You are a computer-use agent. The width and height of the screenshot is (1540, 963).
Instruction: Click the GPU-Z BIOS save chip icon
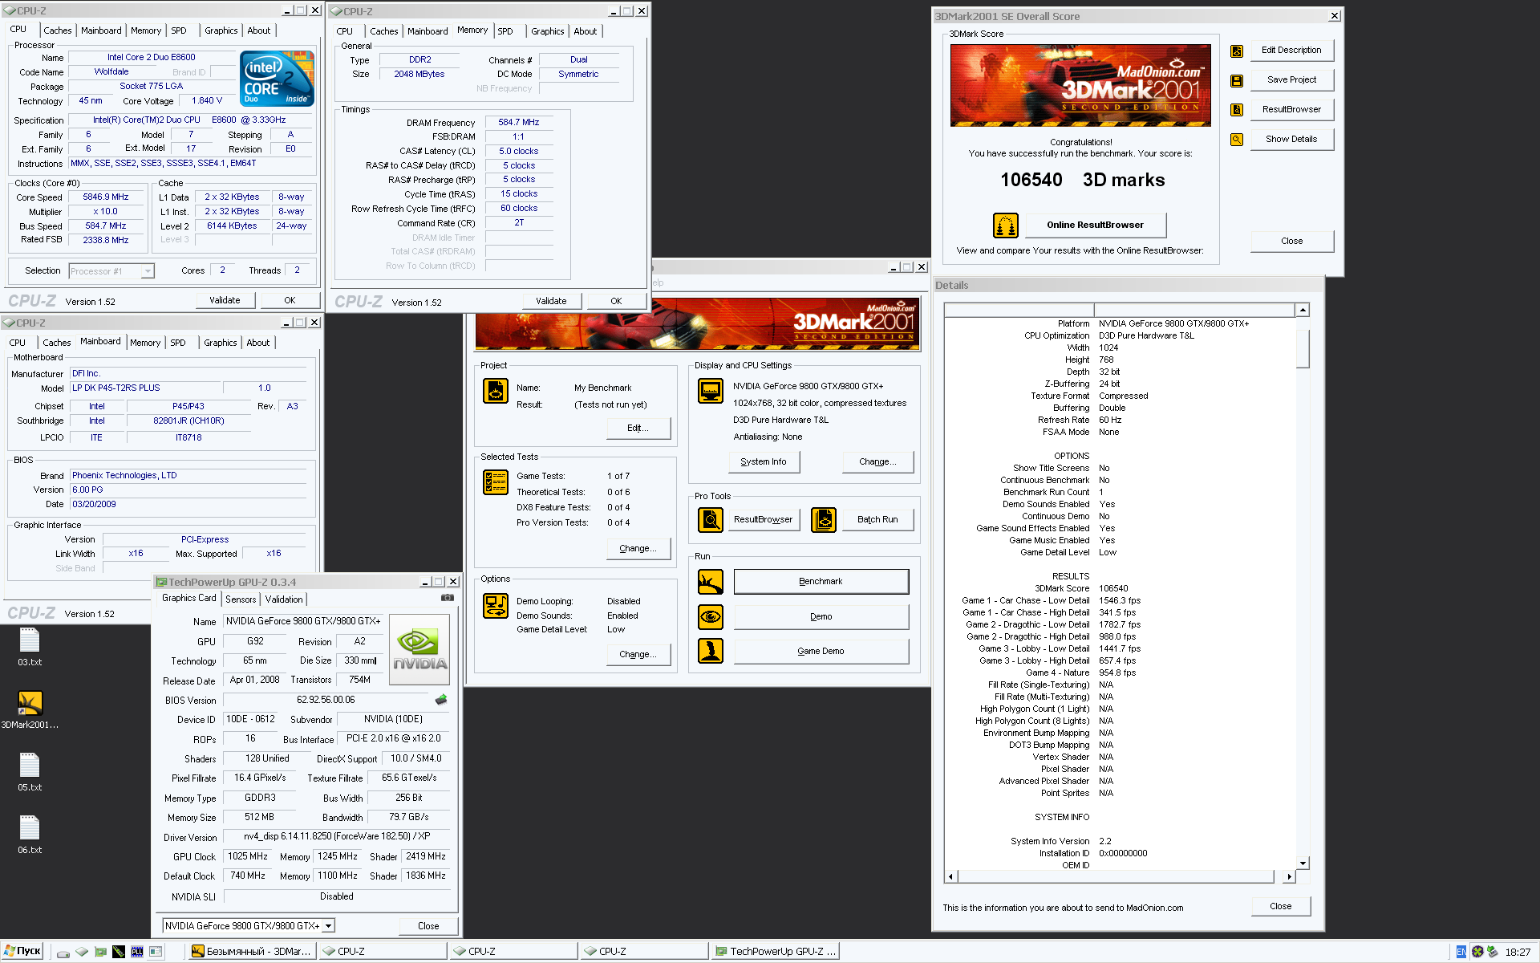(441, 700)
